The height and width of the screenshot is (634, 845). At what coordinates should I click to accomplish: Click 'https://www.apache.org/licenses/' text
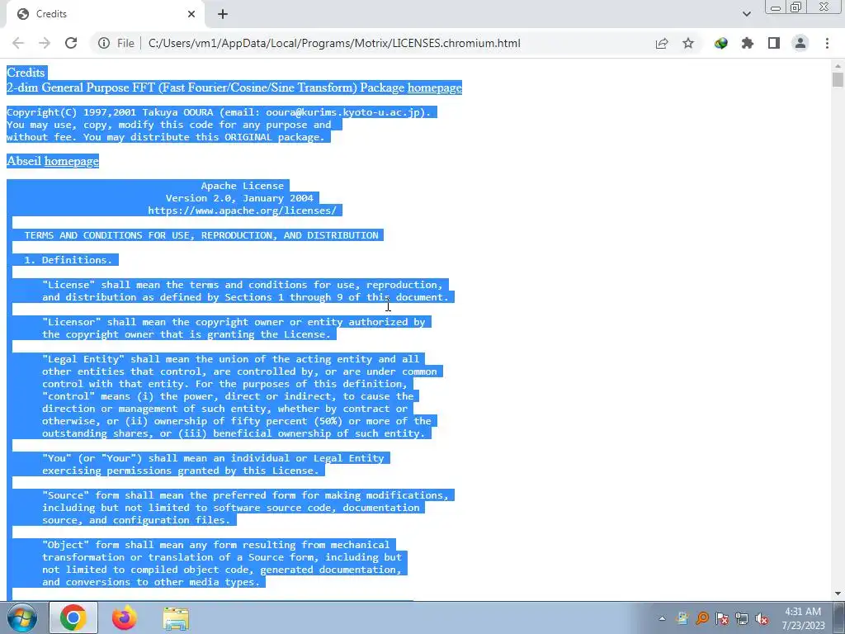242,211
